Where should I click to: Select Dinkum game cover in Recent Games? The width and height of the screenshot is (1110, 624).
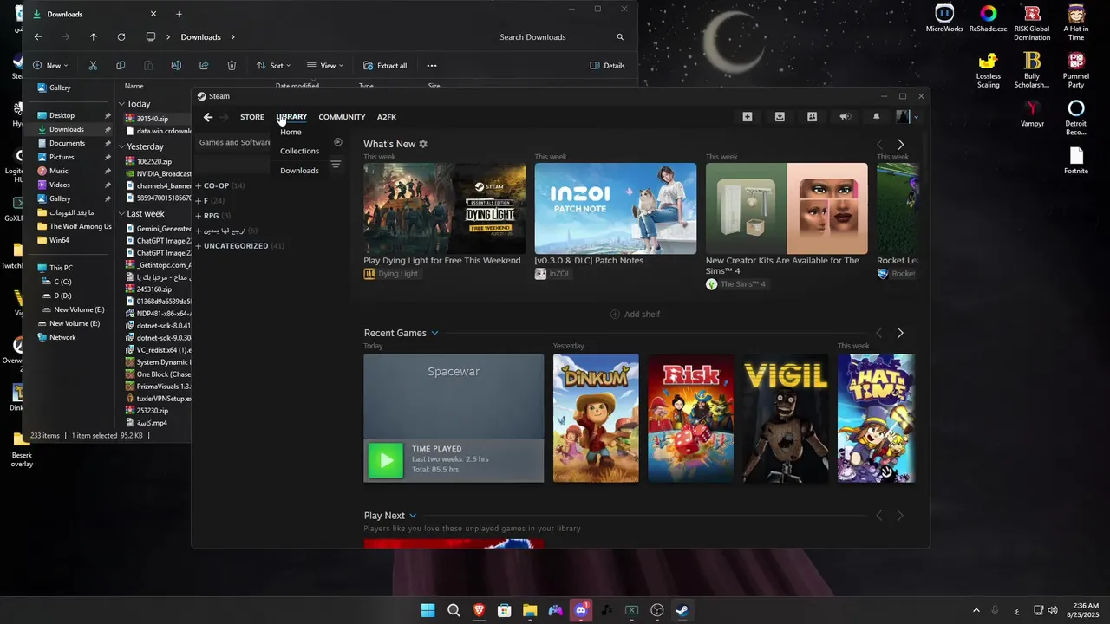596,418
